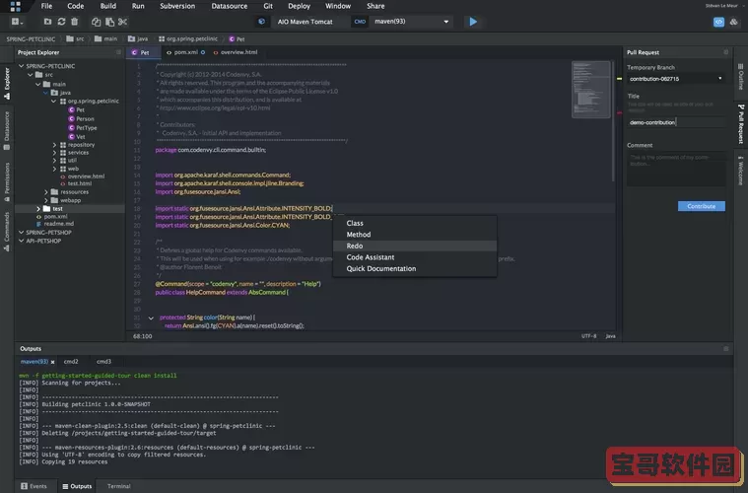Image resolution: width=748 pixels, height=493 pixels.
Task: Open the Code menu
Action: tap(75, 6)
